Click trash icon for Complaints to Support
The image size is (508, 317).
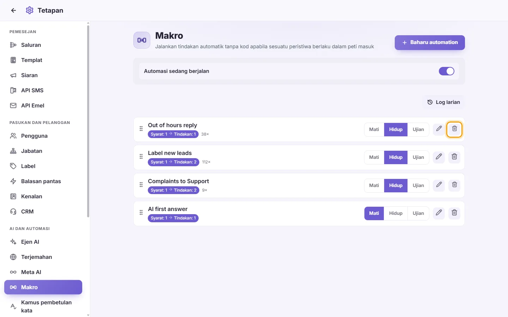point(454,185)
